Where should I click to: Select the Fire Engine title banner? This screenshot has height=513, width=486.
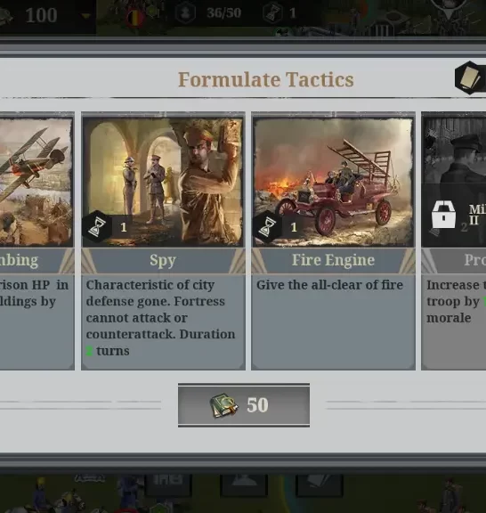coord(333,261)
